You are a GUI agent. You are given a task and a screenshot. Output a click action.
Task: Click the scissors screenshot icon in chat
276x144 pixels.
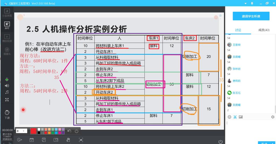[235, 117]
